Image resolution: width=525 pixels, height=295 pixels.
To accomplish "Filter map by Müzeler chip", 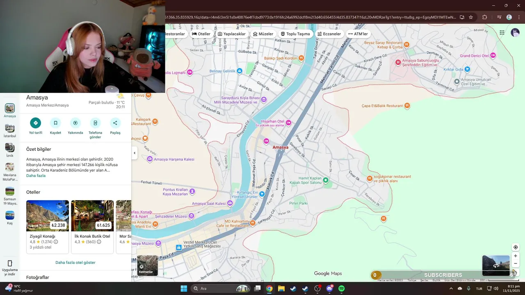I will coord(263,34).
